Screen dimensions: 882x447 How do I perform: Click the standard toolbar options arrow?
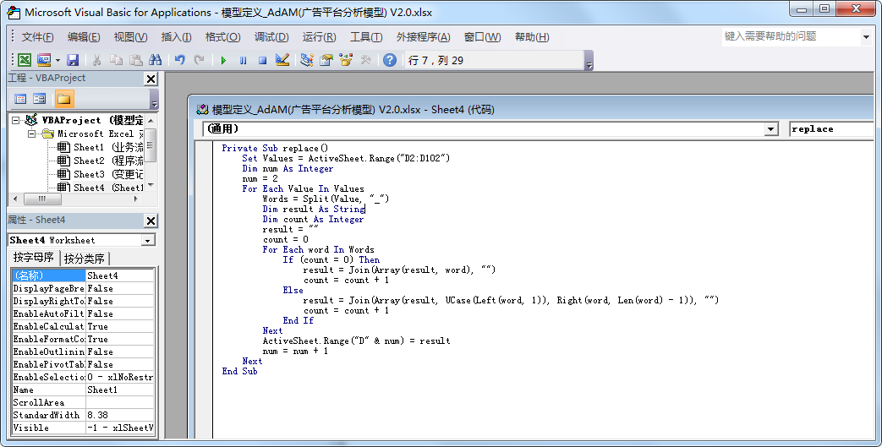coord(589,61)
